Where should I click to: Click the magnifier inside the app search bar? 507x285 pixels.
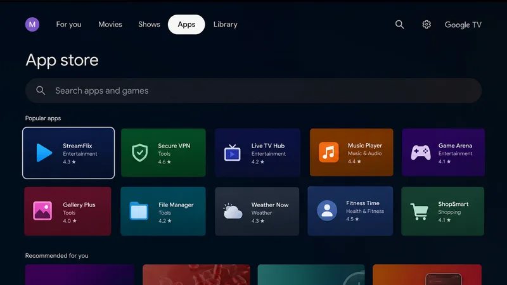point(41,91)
